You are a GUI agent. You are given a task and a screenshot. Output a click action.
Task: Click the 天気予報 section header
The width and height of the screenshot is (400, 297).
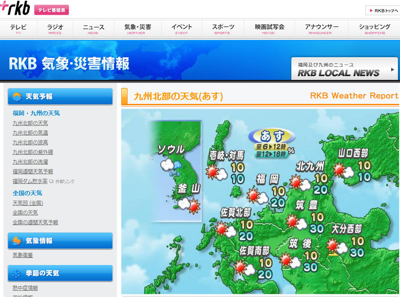pos(60,97)
